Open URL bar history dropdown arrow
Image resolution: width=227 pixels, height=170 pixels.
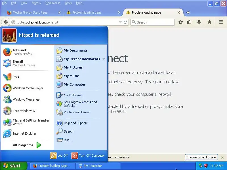click(120, 22)
